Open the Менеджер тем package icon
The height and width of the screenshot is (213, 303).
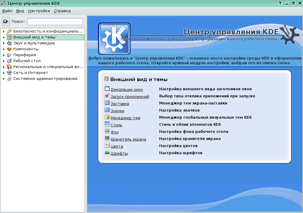(x=107, y=117)
